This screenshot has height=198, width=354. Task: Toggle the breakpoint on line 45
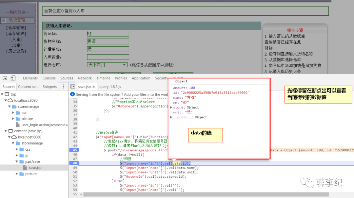pyautogui.click(x=75, y=150)
